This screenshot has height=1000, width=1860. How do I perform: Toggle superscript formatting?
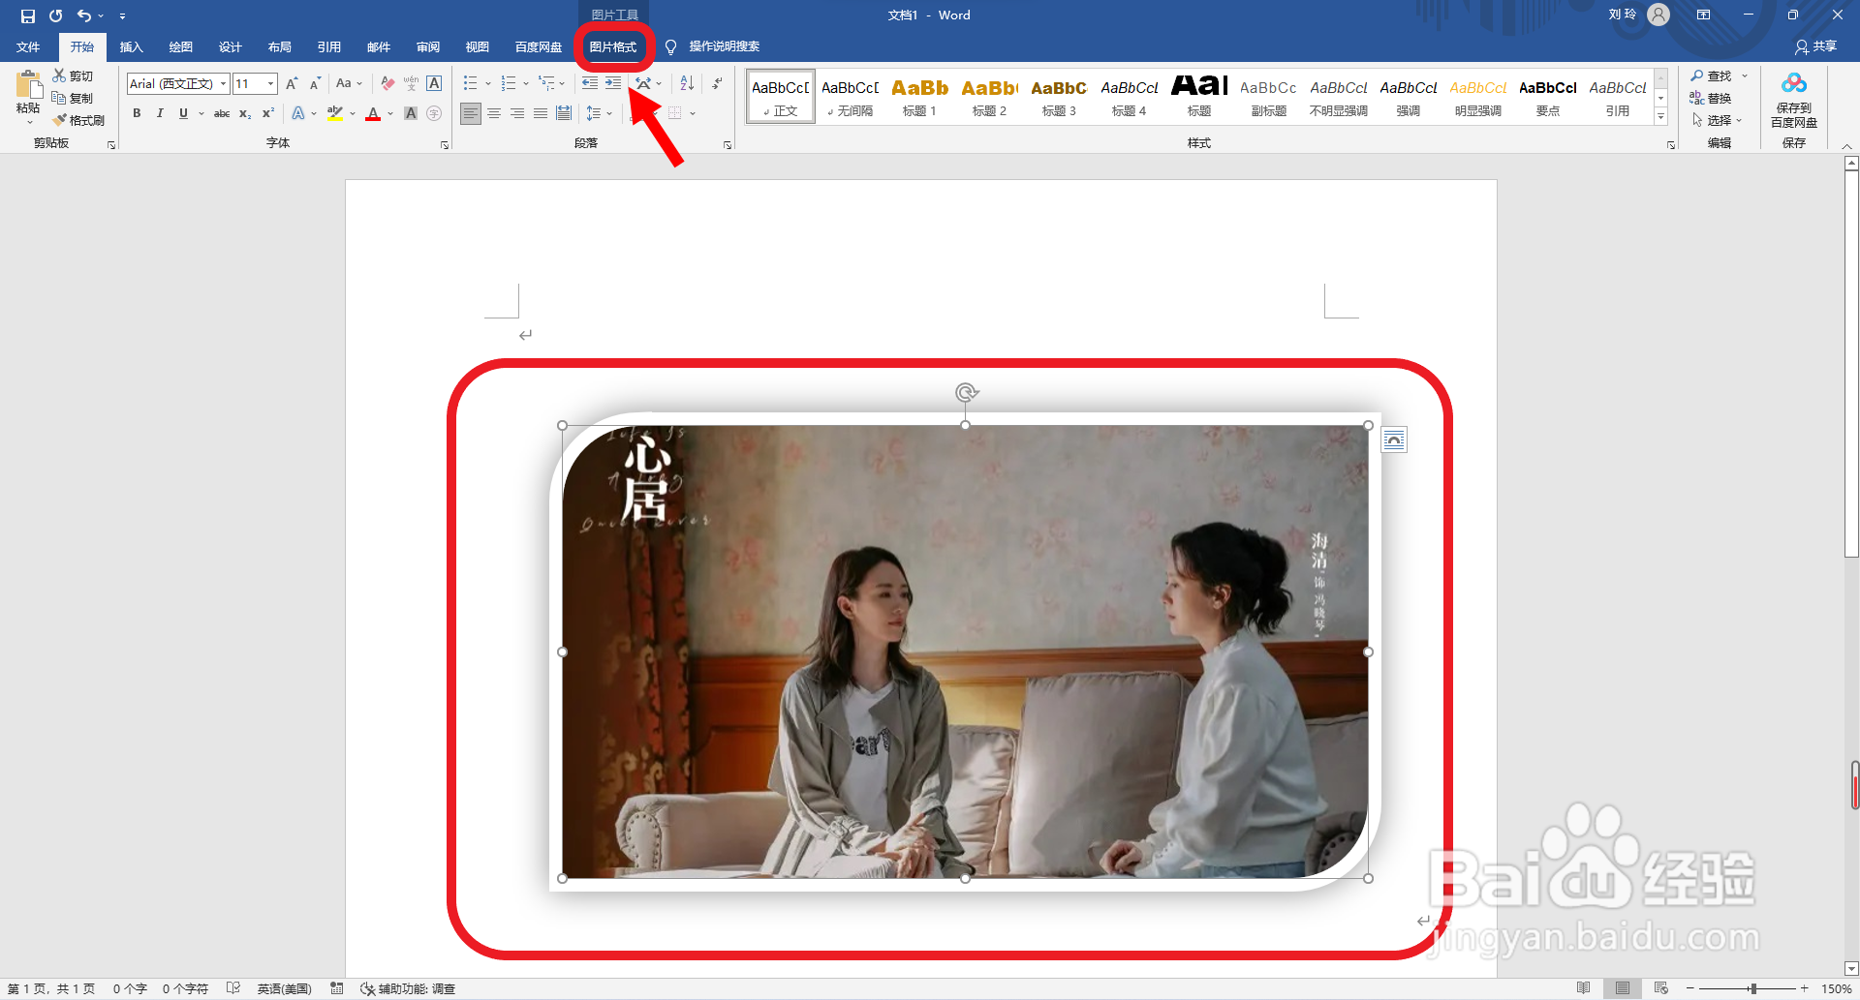tap(268, 113)
